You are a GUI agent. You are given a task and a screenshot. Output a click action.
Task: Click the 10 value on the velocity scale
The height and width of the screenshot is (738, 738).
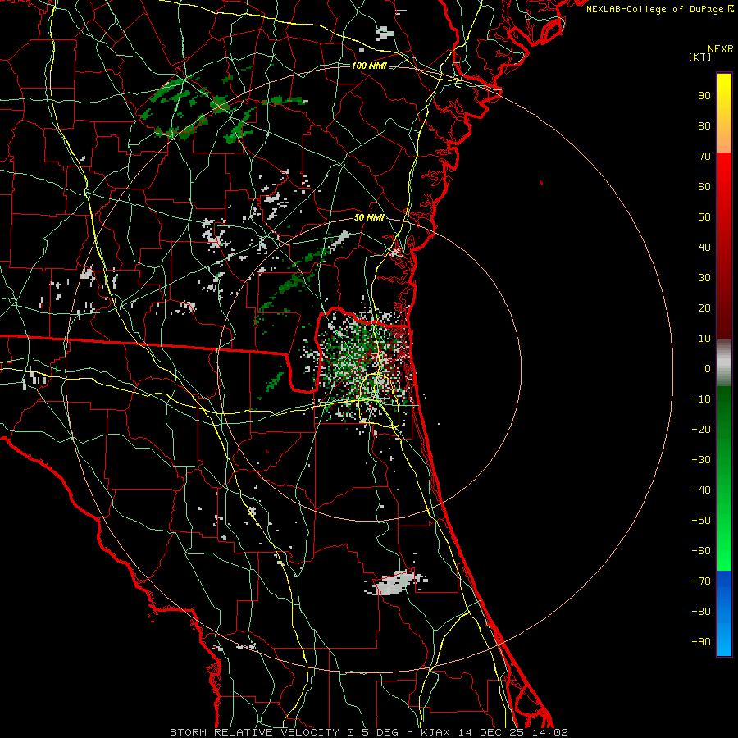(x=704, y=339)
